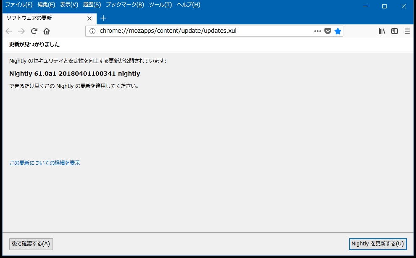Click the Back navigation arrow
416x258 pixels.
pos(9,31)
